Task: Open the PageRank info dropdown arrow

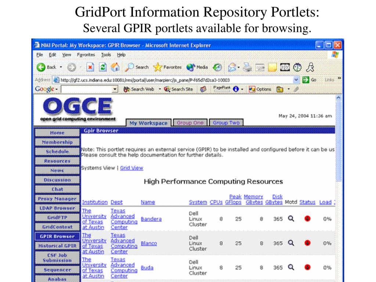Action: pyautogui.click(x=242, y=89)
